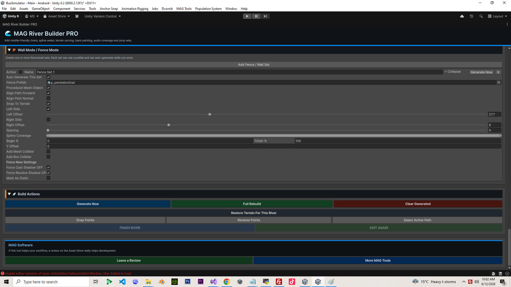511x287 pixels.
Task: Click the red error icon in status bar
Action: [3, 273]
